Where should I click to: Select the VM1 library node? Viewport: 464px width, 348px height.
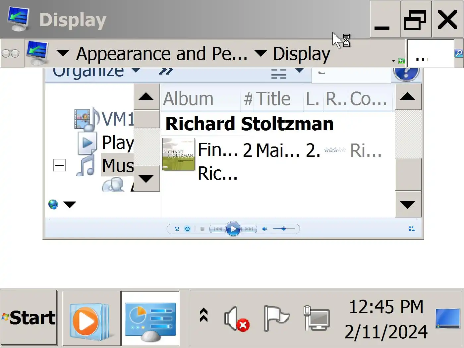(118, 119)
